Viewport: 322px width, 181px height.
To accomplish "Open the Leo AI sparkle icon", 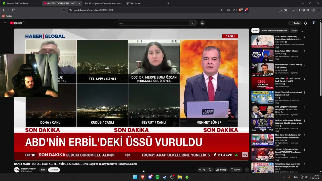I will [308, 10].
